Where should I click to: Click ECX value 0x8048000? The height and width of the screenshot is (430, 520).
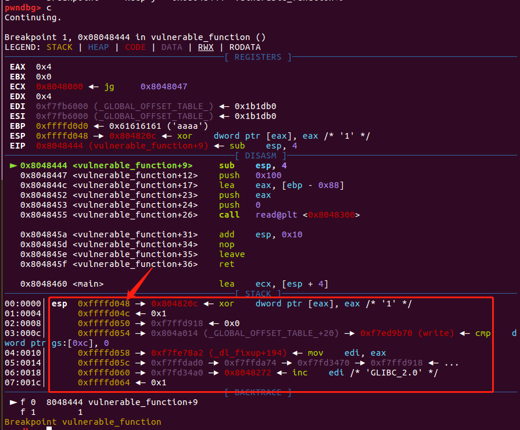click(59, 86)
